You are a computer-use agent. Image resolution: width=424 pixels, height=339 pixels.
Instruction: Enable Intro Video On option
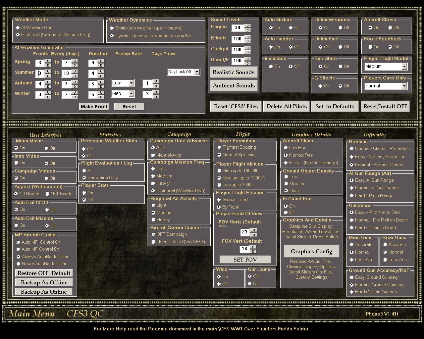(16, 163)
